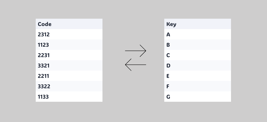Click key row B

pos(198,45)
